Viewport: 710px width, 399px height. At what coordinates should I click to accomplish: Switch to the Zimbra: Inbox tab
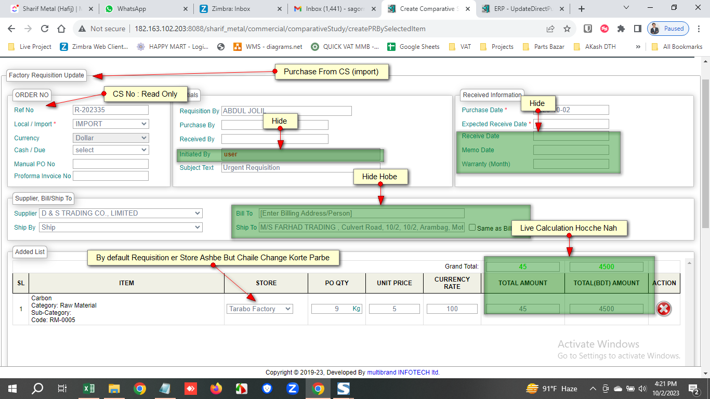[x=239, y=9]
